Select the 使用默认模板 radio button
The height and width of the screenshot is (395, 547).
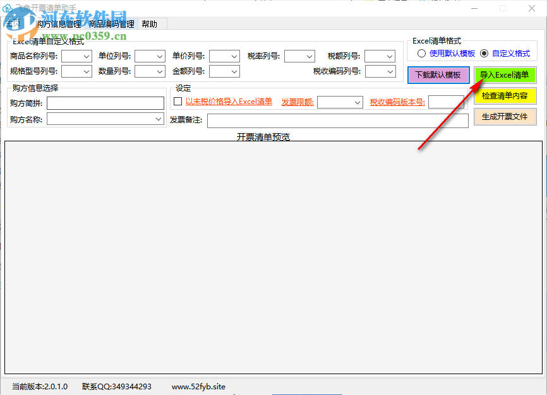[421, 54]
